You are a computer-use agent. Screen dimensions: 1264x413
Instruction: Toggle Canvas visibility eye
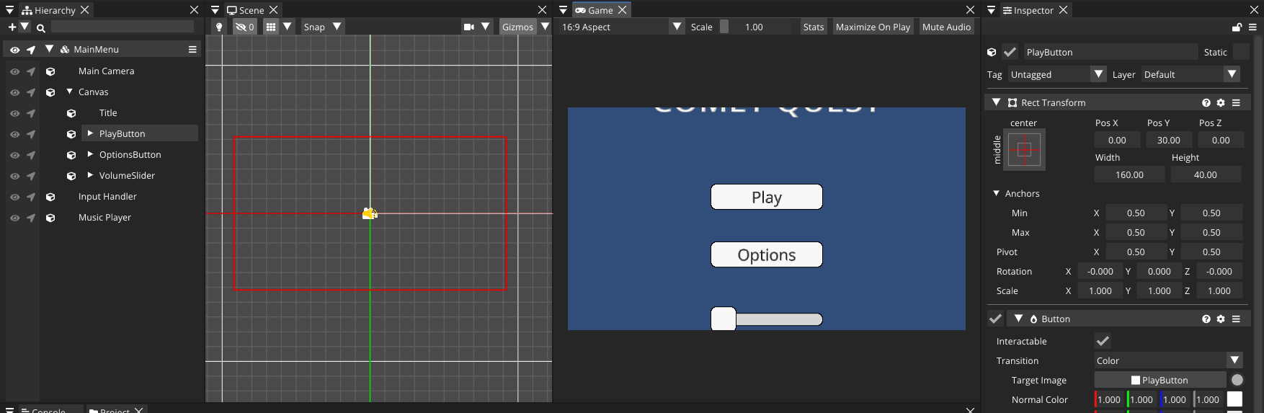point(14,92)
